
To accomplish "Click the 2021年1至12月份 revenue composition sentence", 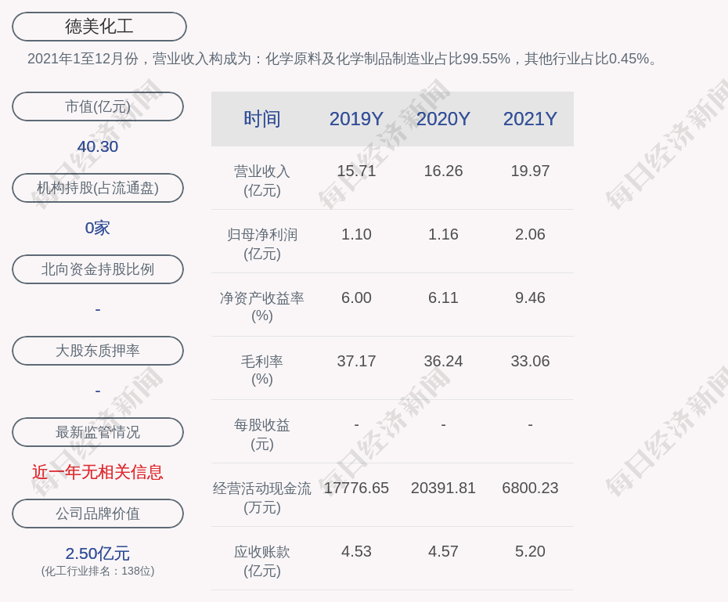I will coord(343,59).
